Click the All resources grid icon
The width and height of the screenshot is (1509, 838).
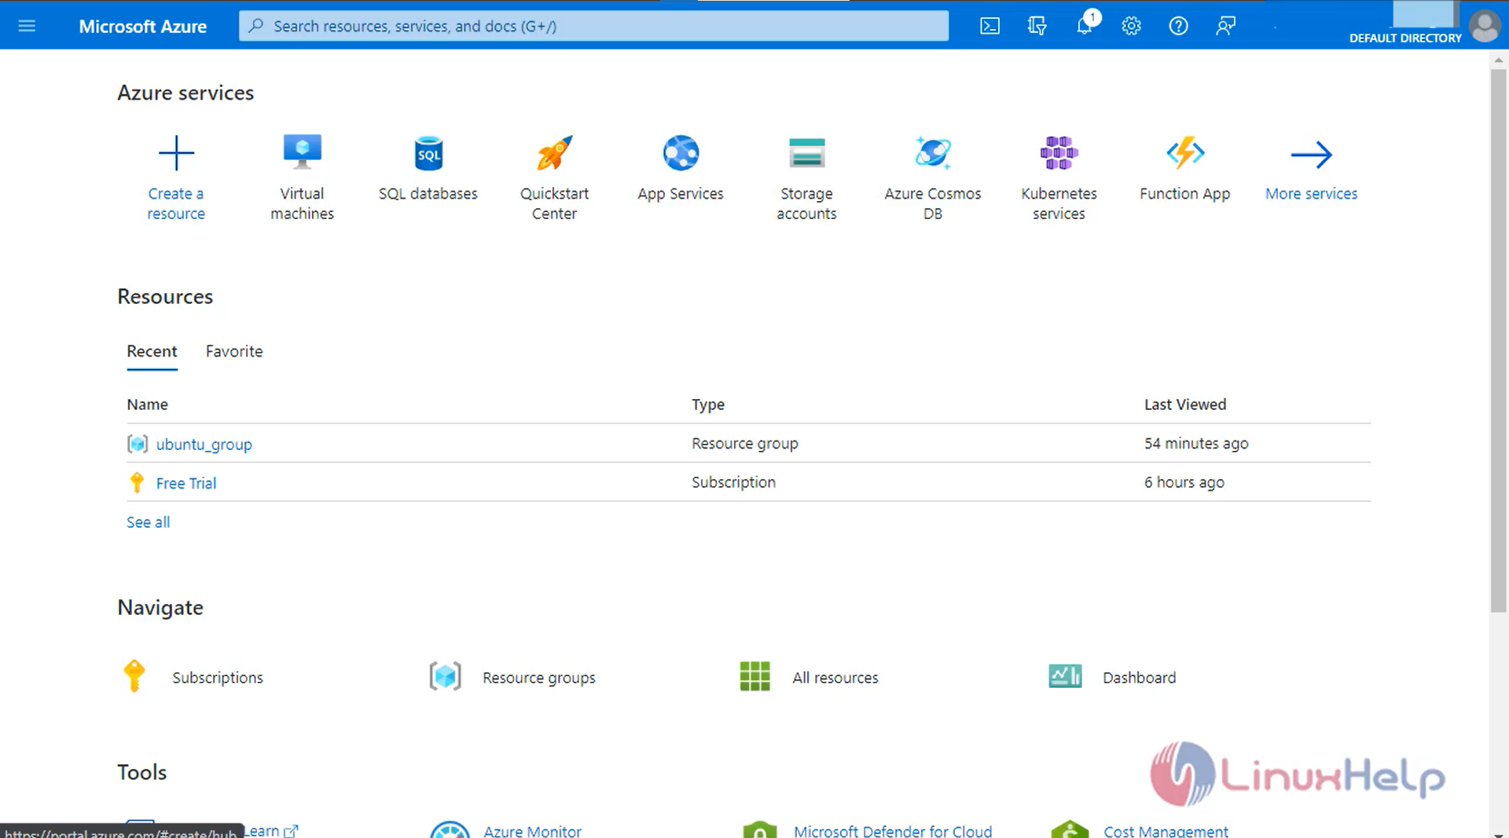tap(755, 676)
